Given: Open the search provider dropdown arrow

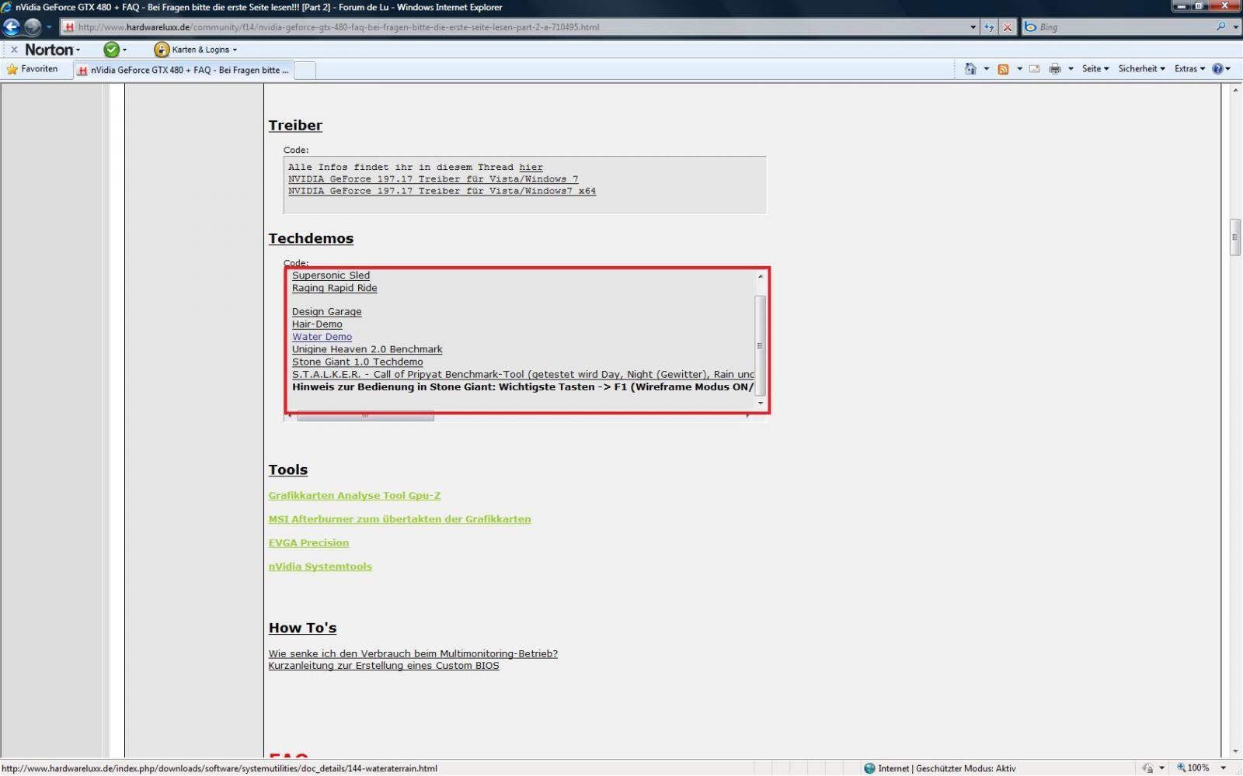Looking at the screenshot, I should point(1234,27).
